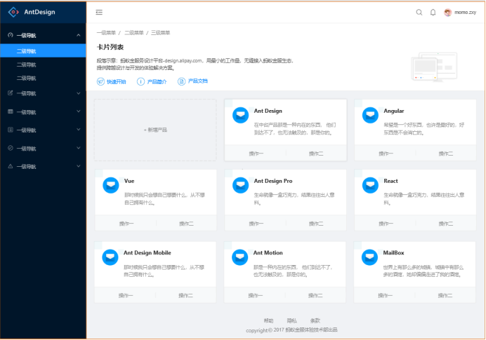Click the Angular card's blue avatar icon
The image size is (486, 340).
pos(370,115)
